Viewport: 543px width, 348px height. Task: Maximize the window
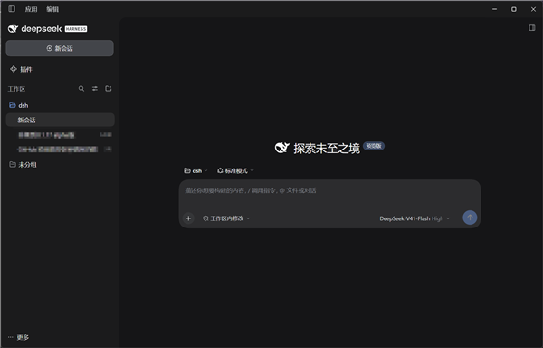[x=514, y=9]
